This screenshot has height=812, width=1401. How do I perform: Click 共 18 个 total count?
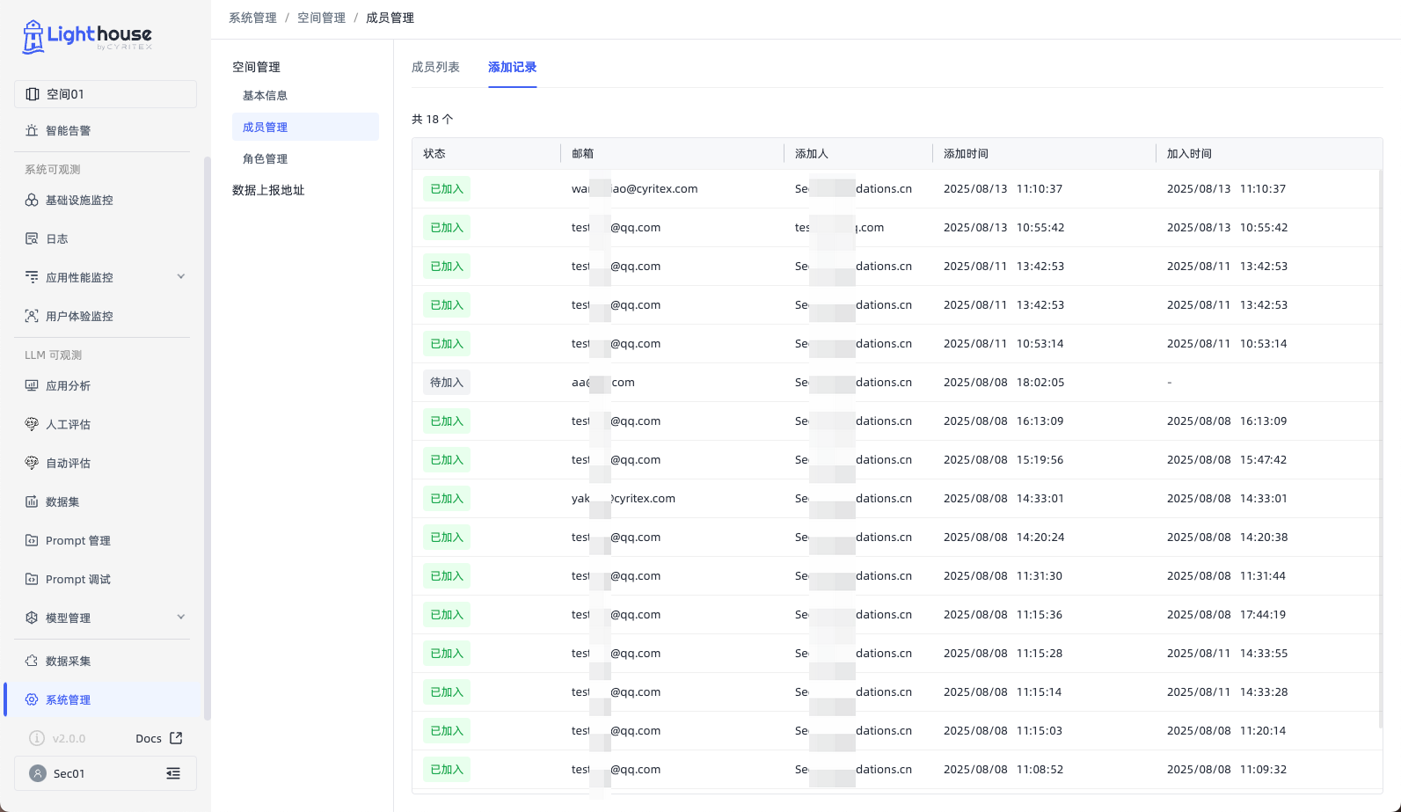[433, 119]
